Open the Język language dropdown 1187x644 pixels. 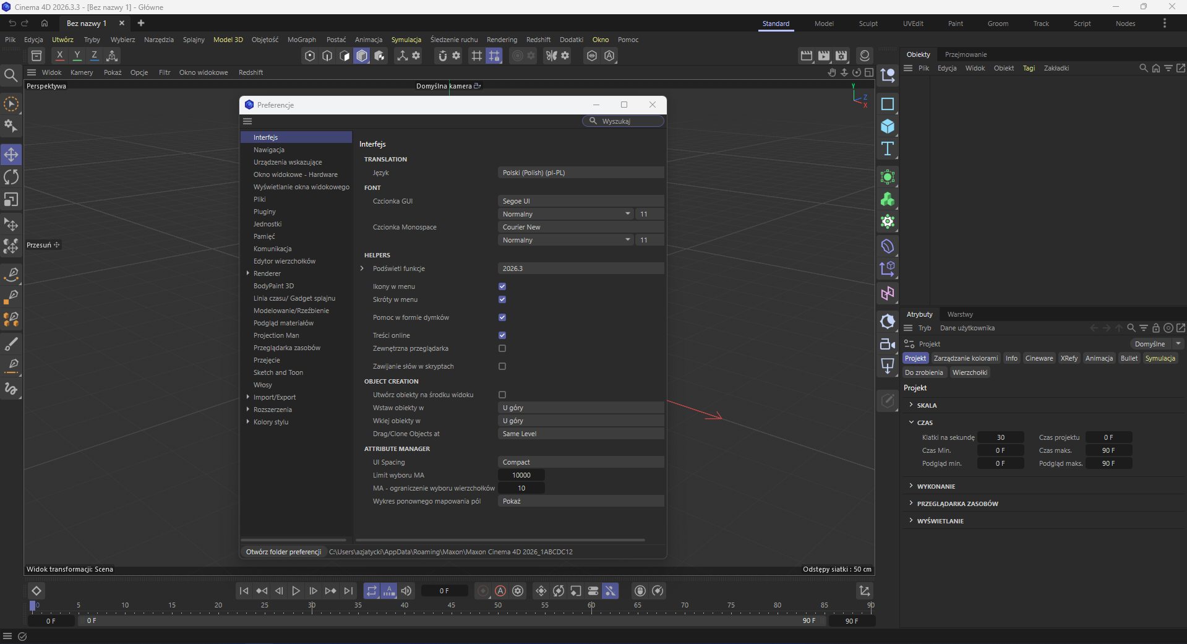click(581, 173)
